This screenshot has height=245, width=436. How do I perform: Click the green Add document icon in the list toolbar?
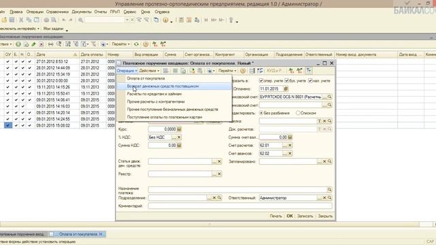point(18,44)
